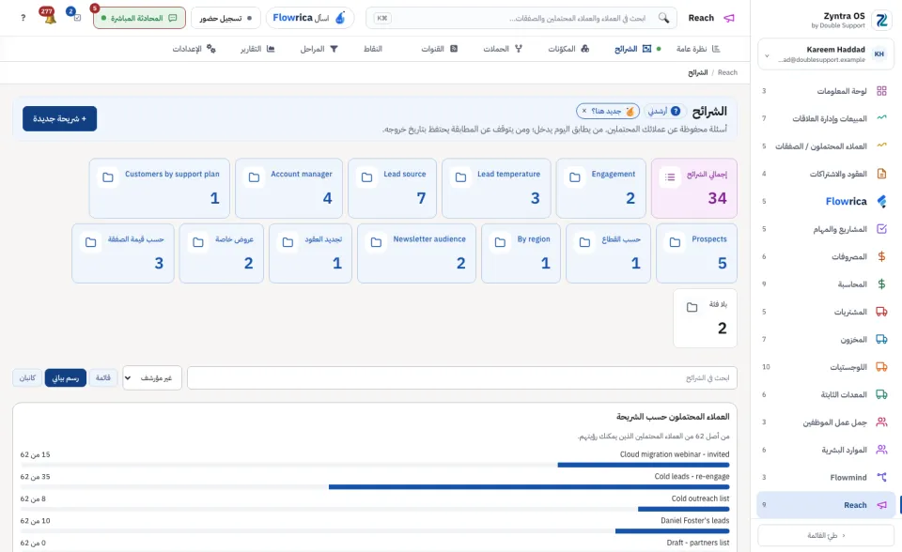Click the شريحة جديدة button
This screenshot has width=902, height=552.
tap(60, 118)
